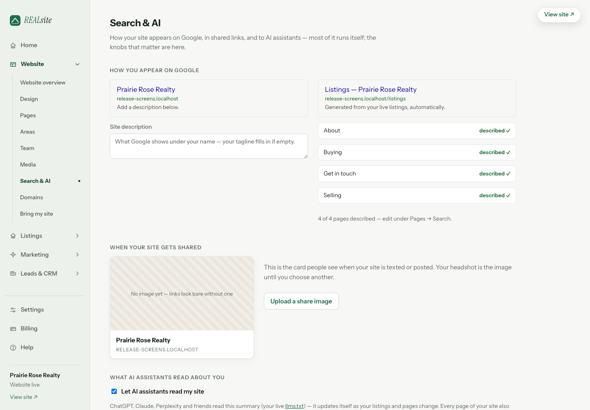The height and width of the screenshot is (410, 590).
Task: Open the llms.txt link
Action: [294, 406]
